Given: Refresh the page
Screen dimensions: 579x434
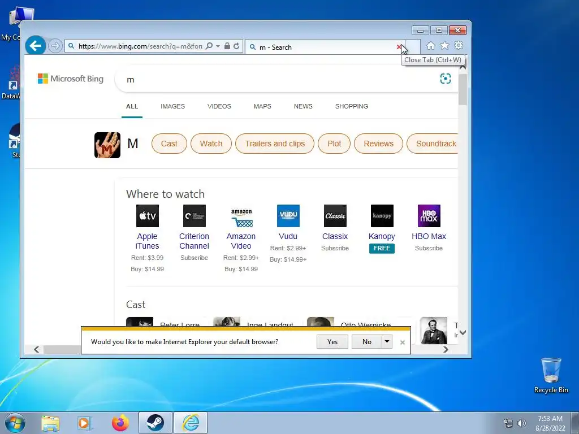Looking at the screenshot, I should point(236,46).
